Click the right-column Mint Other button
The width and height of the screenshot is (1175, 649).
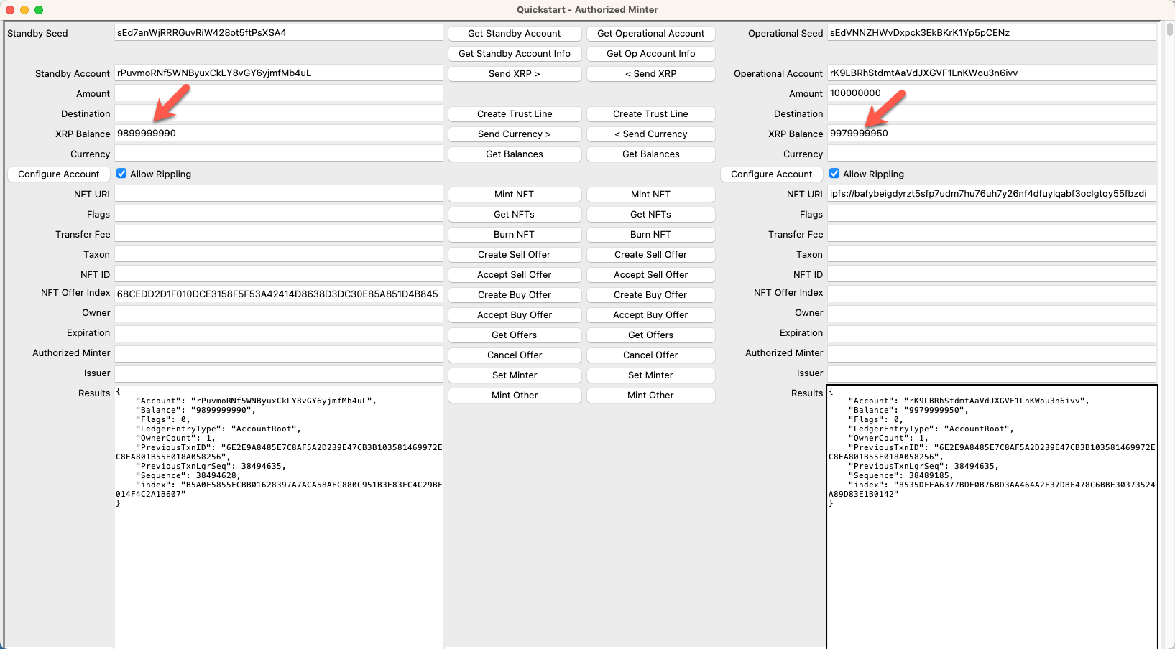coord(650,395)
